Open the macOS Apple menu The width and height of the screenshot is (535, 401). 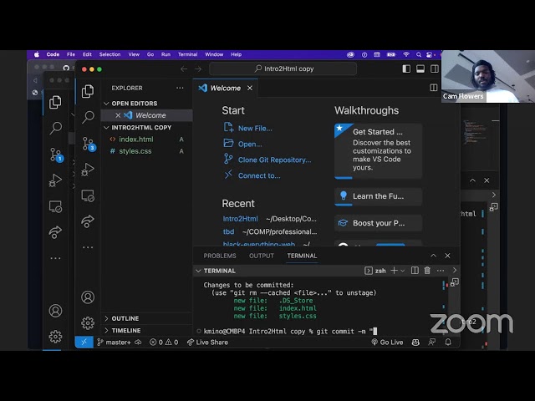[x=37, y=54]
